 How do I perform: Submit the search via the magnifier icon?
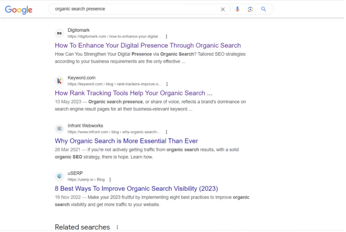(263, 9)
